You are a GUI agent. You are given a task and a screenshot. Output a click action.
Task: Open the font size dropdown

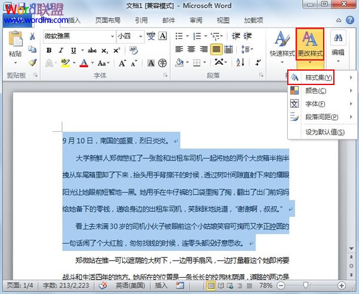(x=141, y=36)
